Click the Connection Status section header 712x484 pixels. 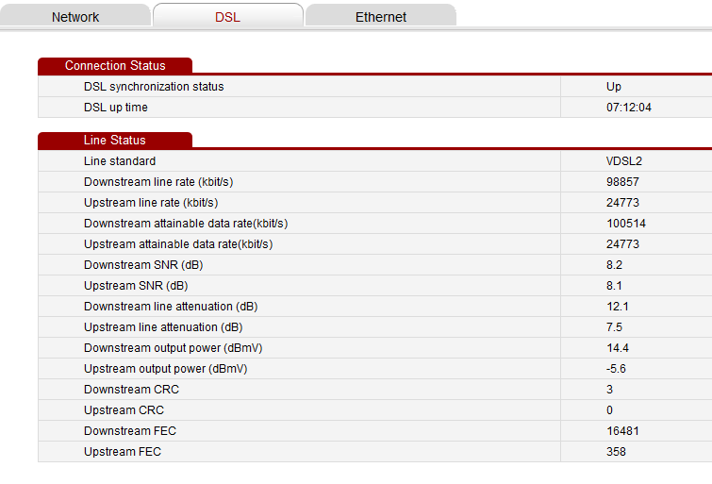point(115,66)
